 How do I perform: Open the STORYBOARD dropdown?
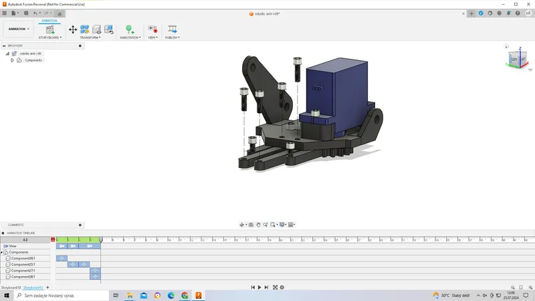[50, 37]
